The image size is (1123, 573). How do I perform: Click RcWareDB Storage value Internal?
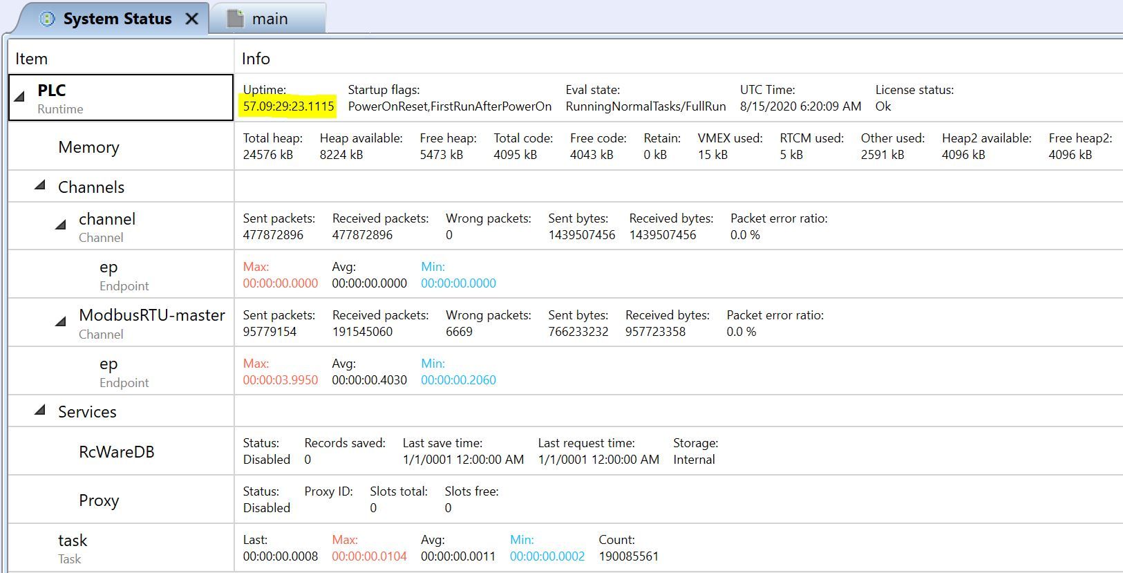click(x=694, y=459)
